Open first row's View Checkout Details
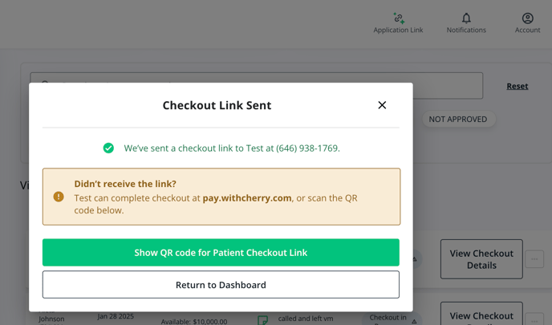This screenshot has height=325, width=552. (x=481, y=259)
